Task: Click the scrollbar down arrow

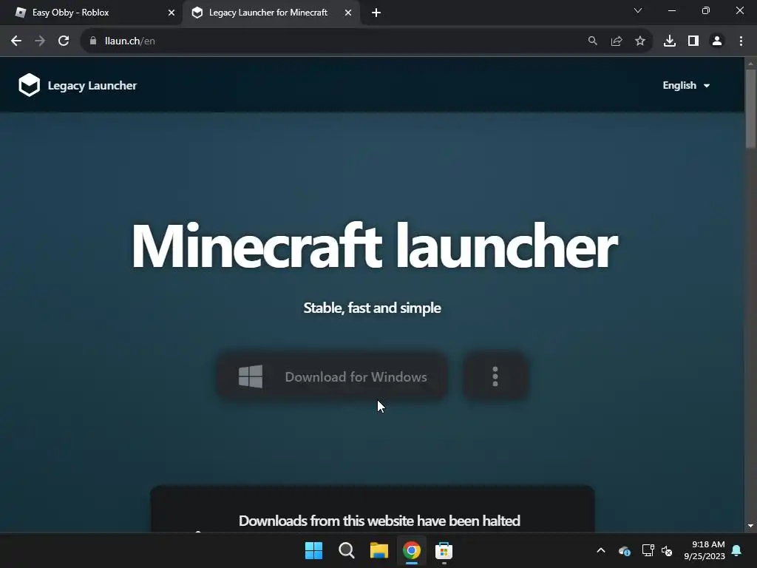Action: coord(750,526)
